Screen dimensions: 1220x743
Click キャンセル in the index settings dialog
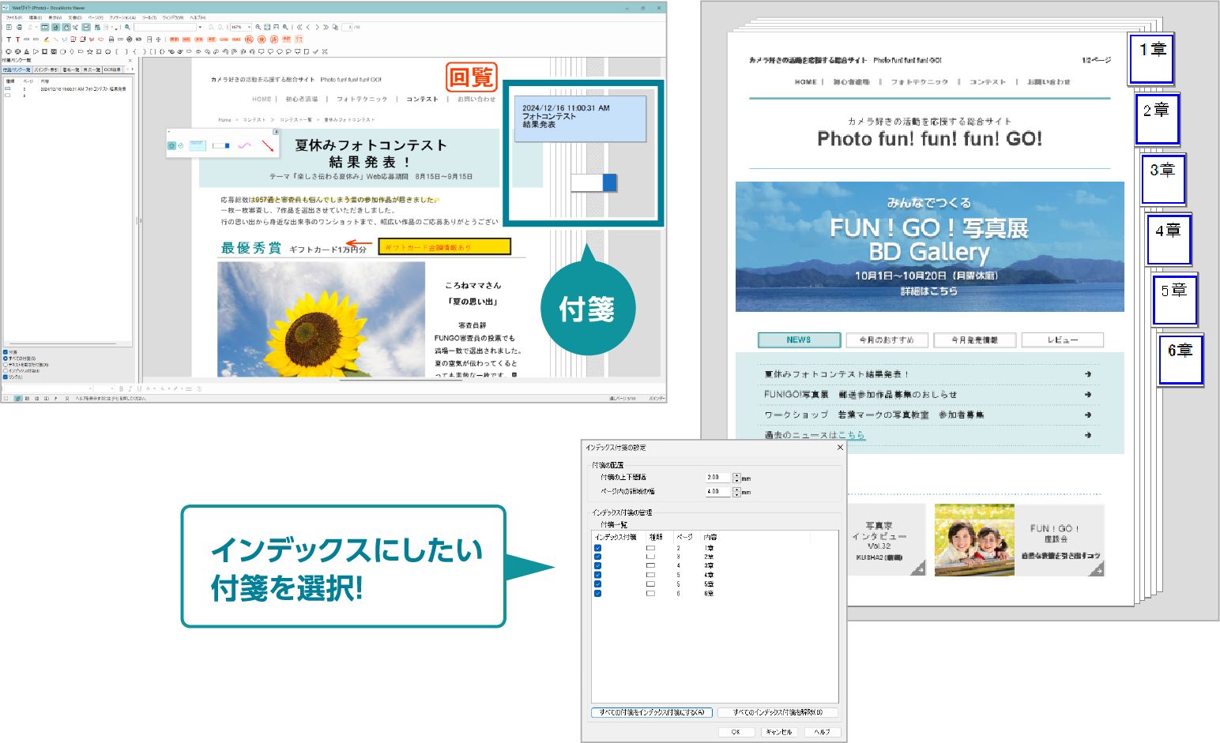click(x=780, y=731)
